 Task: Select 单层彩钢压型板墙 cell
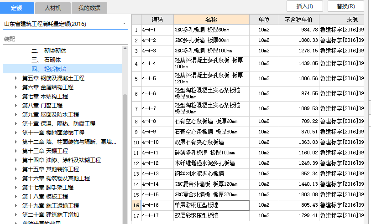(x=211, y=205)
